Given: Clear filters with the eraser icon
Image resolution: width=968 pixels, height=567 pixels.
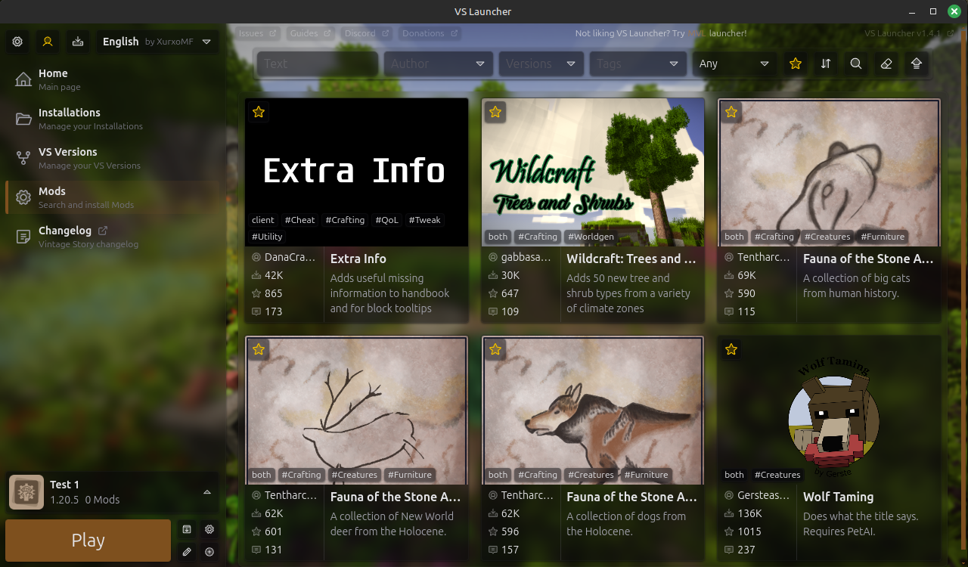Looking at the screenshot, I should [x=886, y=64].
